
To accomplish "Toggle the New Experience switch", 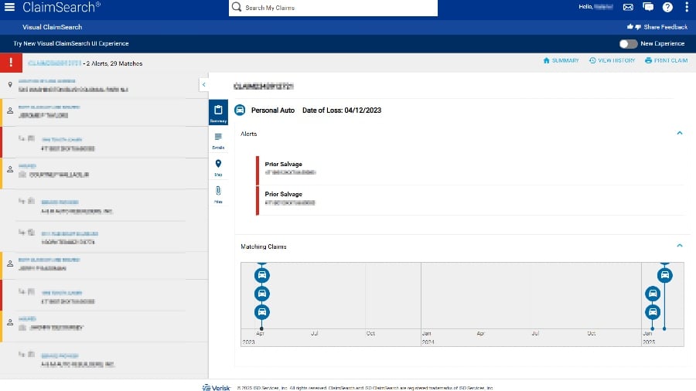I will 628,43.
